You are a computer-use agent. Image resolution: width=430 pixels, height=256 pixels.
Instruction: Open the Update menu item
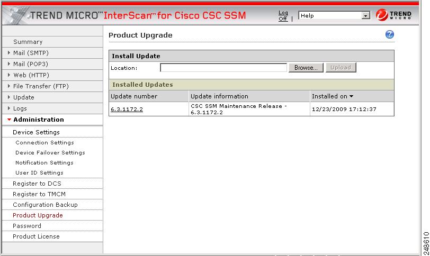pos(24,97)
